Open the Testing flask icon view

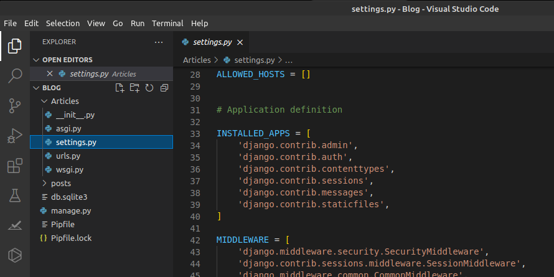[x=15, y=195]
